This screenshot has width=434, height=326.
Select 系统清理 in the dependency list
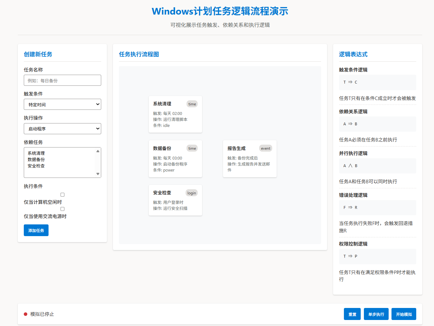(x=36, y=153)
